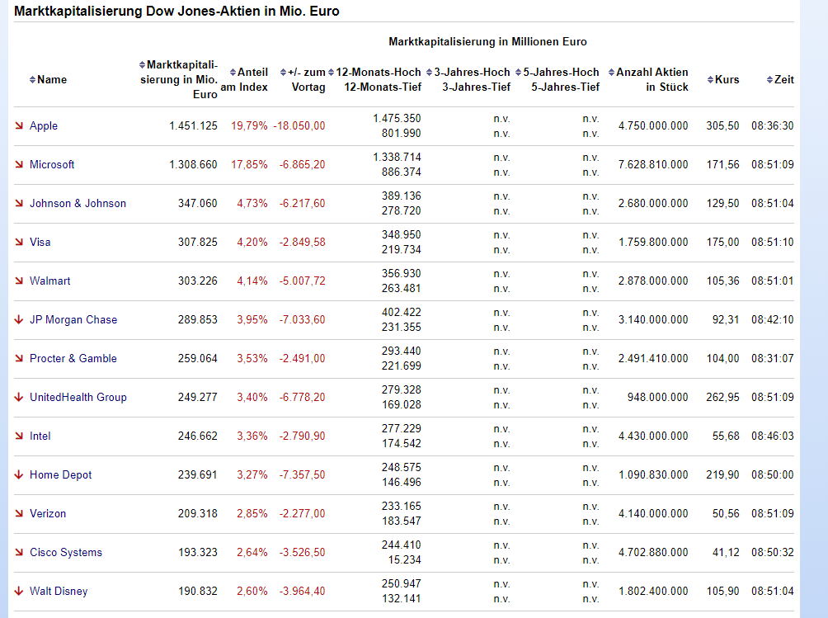
Task: Click the falling trend icon next to Home Depot
Action: pos(18,474)
